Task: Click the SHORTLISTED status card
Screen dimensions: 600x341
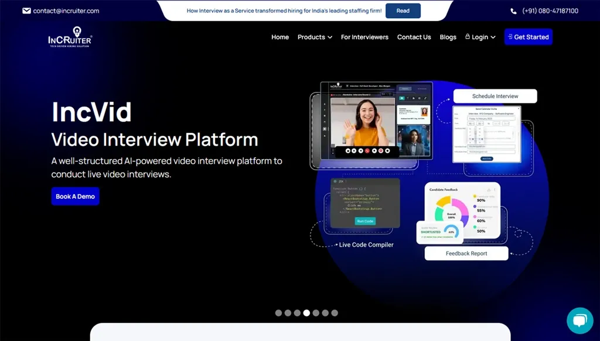Action: (x=439, y=232)
